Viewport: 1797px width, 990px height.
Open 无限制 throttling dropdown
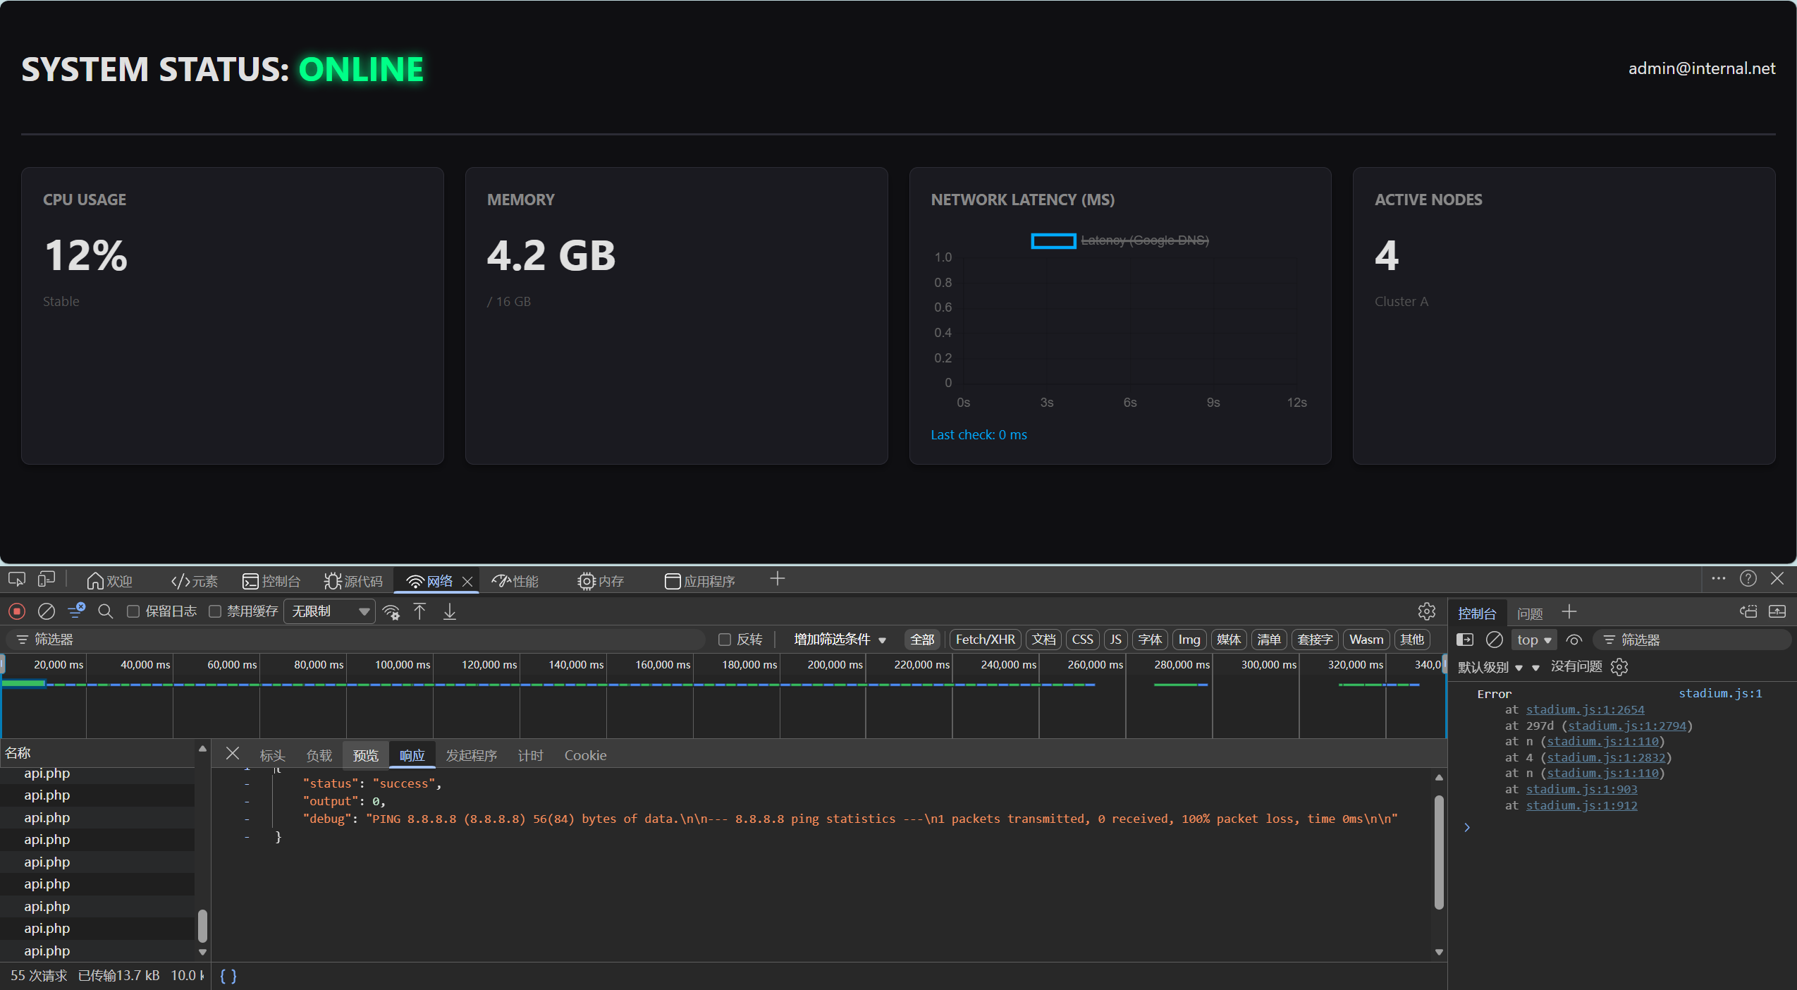click(330, 611)
